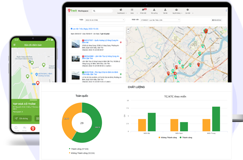Click the Cài đặt settings icon
The width and height of the screenshot is (243, 160).
(x=188, y=10)
